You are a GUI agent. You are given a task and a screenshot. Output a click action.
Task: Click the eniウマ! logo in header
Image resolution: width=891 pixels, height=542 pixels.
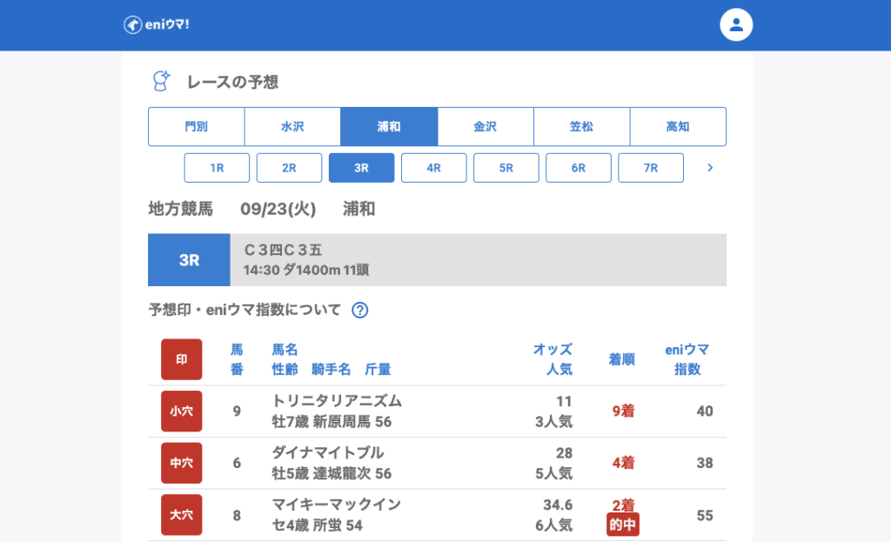tap(157, 24)
